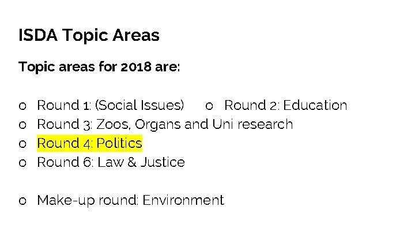Screen dimensions: 415x233
Task: Select the Round 2: Education text
Action: (285, 105)
